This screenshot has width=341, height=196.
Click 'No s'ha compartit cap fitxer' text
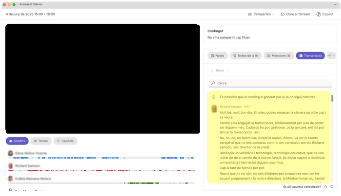(x=229, y=37)
